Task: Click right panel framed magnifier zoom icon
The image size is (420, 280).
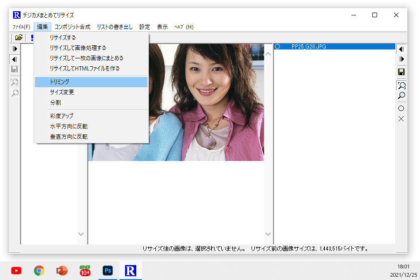Action: [401, 85]
